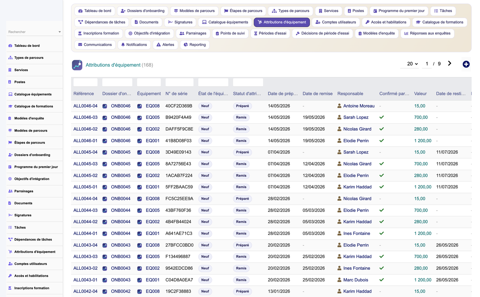Open Réponses aux enquêtes tab

coord(427,34)
